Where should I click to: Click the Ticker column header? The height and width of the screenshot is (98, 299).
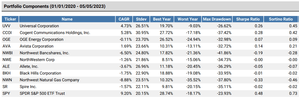tap(10, 19)
